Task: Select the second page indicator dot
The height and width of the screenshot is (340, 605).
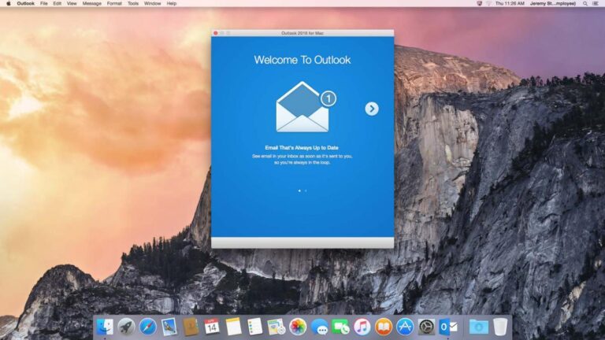Action: pos(306,190)
